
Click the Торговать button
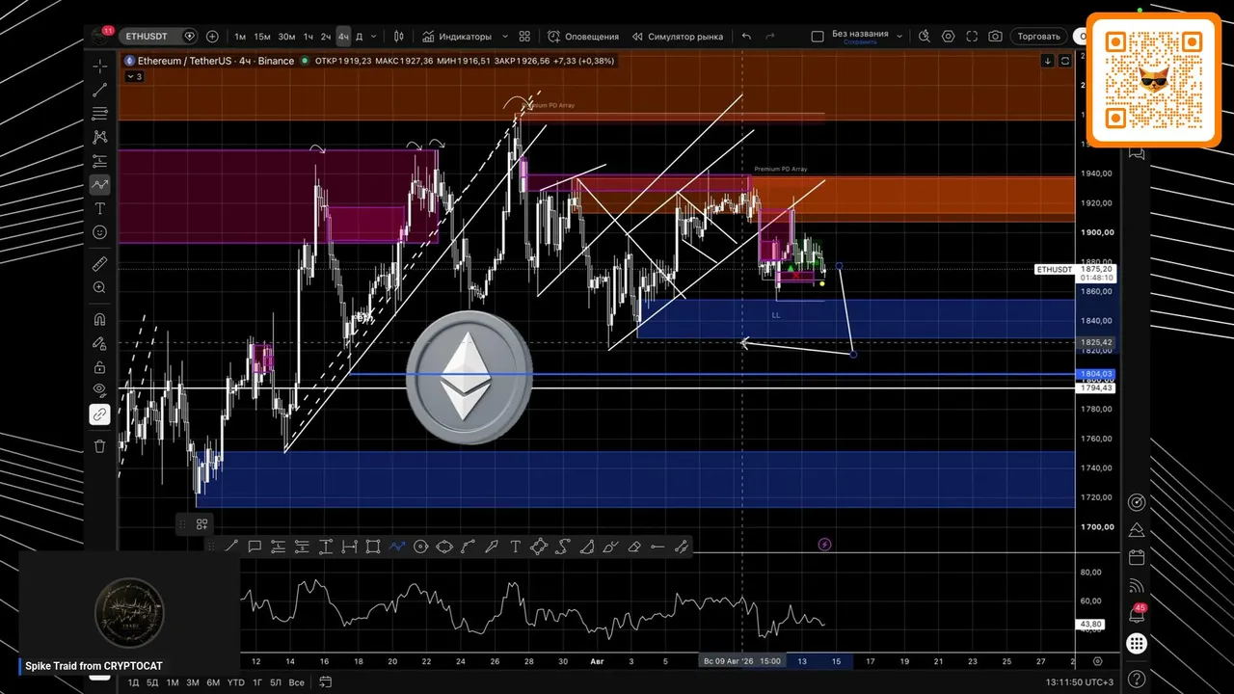[1039, 37]
